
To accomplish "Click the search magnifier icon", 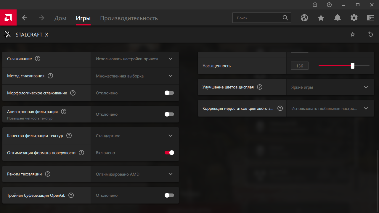I will click(x=285, y=18).
